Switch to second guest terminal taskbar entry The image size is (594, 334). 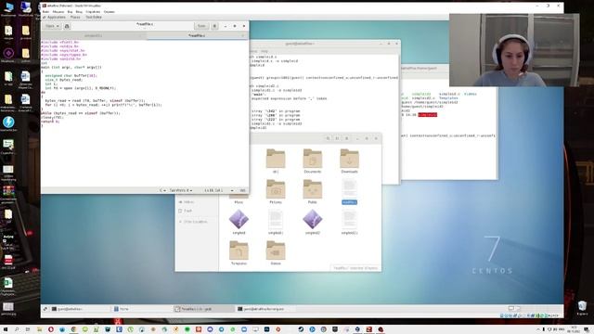click(266, 309)
